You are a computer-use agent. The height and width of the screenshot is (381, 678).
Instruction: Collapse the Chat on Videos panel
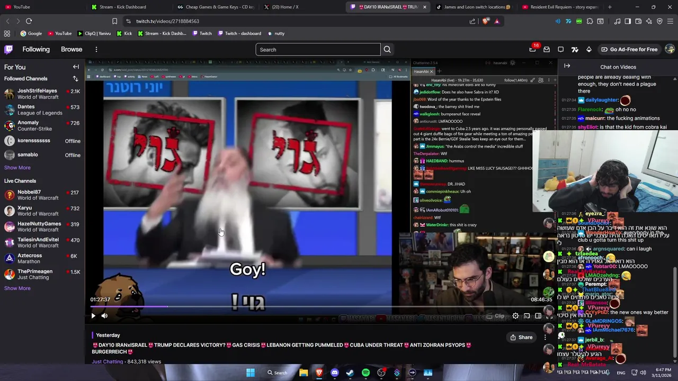point(567,66)
